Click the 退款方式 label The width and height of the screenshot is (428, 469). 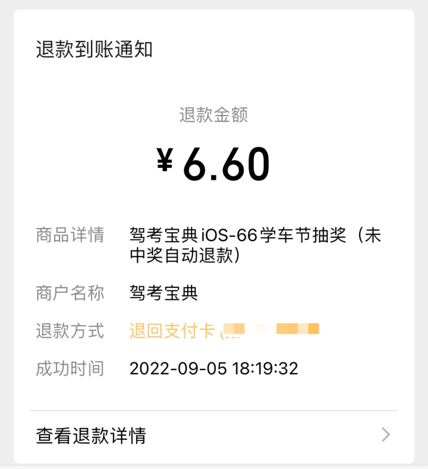point(70,331)
